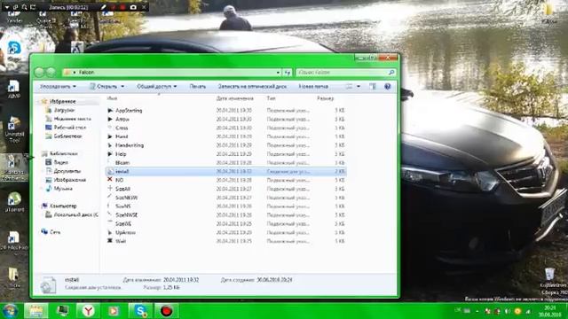Screen dimensions: 568x319
Task: Create a new folder with Новая папка
Action: [313, 87]
